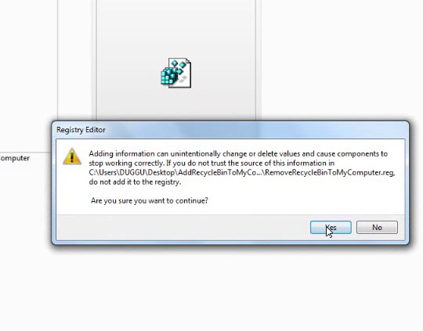The width and height of the screenshot is (423, 331).
Task: Click the C:\Users\DUGGU\Desktop portion of path
Action: coord(132,172)
